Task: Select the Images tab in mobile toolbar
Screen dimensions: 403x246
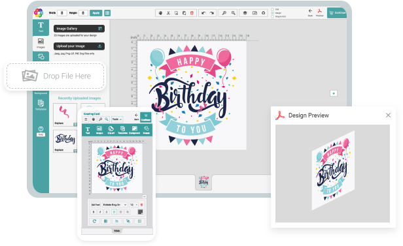Action: pos(99,130)
